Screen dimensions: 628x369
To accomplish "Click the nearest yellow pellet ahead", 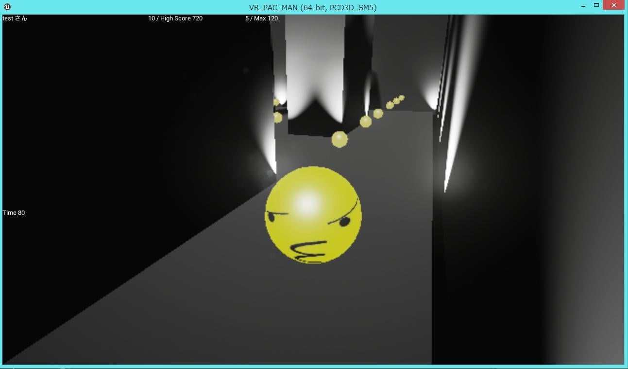I will click(339, 140).
